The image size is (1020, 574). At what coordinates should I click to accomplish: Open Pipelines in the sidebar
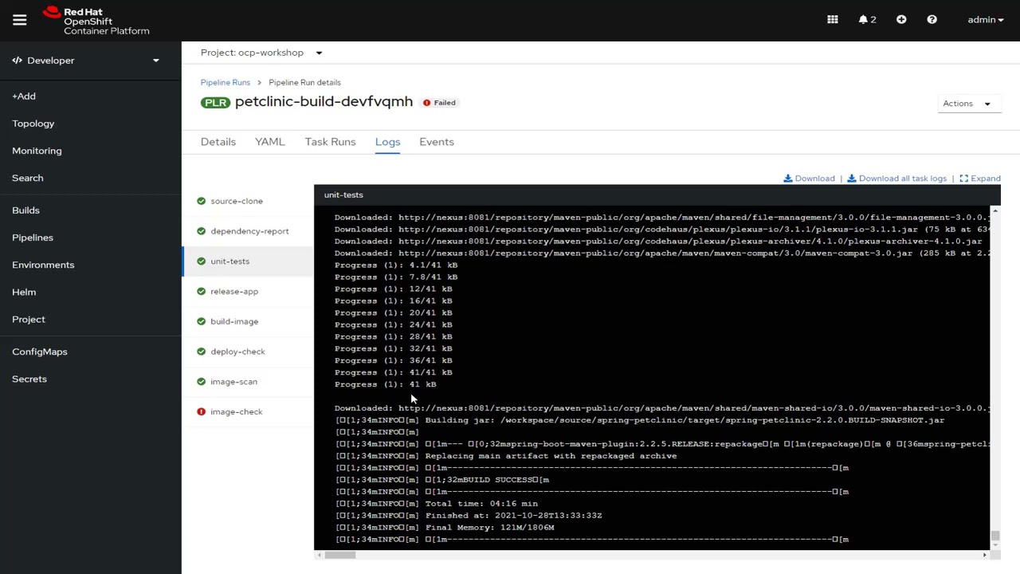[33, 238]
